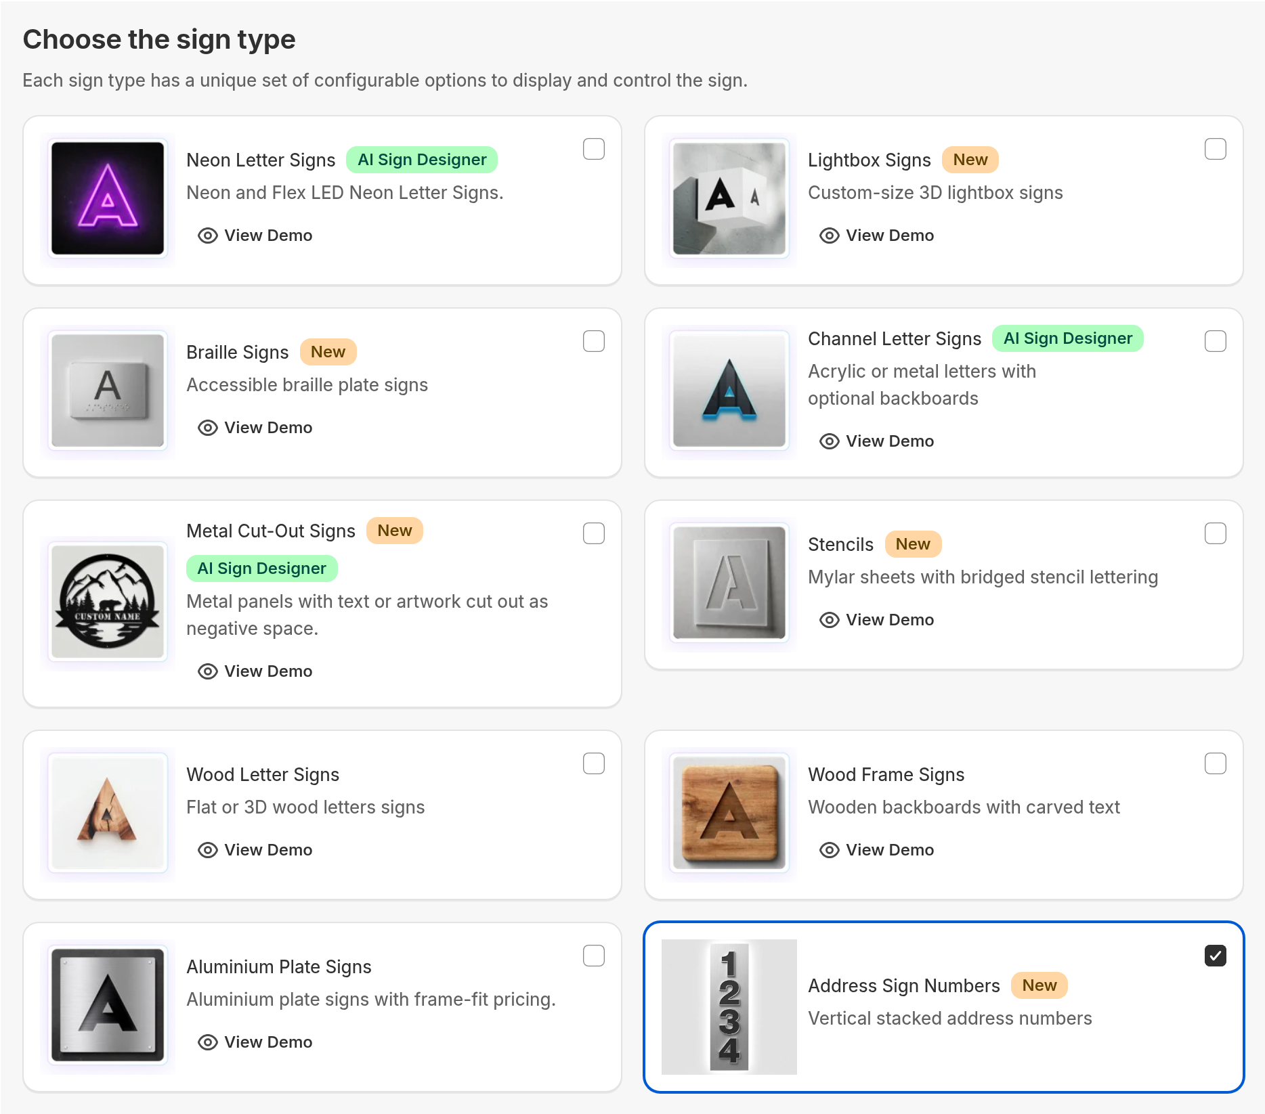Image resolution: width=1265 pixels, height=1114 pixels.
Task: Click the Wood Letter Signs A thumbnail
Action: [x=108, y=813]
